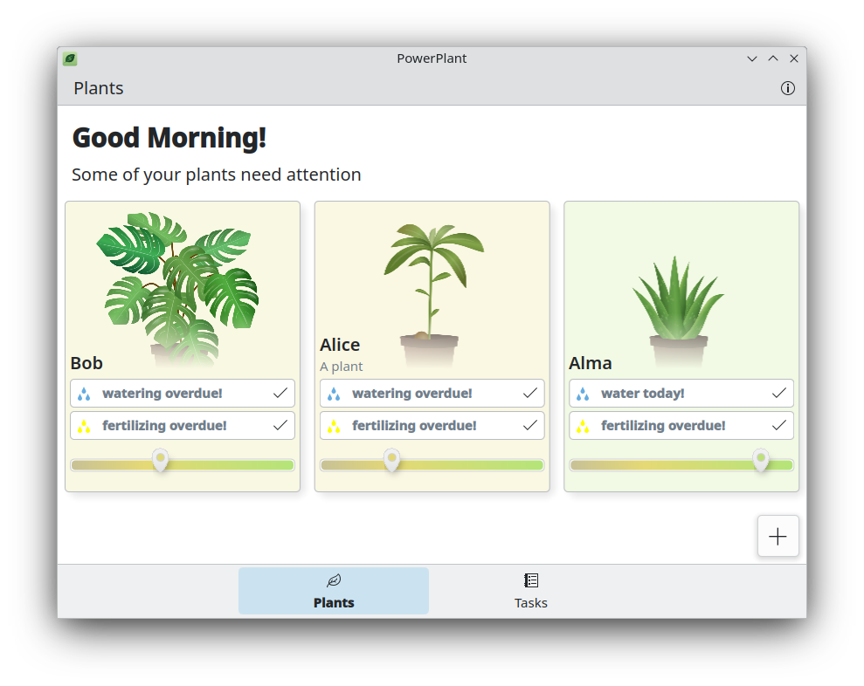Select the Plants tab in bottom bar
This screenshot has width=864, height=686.
[334, 591]
